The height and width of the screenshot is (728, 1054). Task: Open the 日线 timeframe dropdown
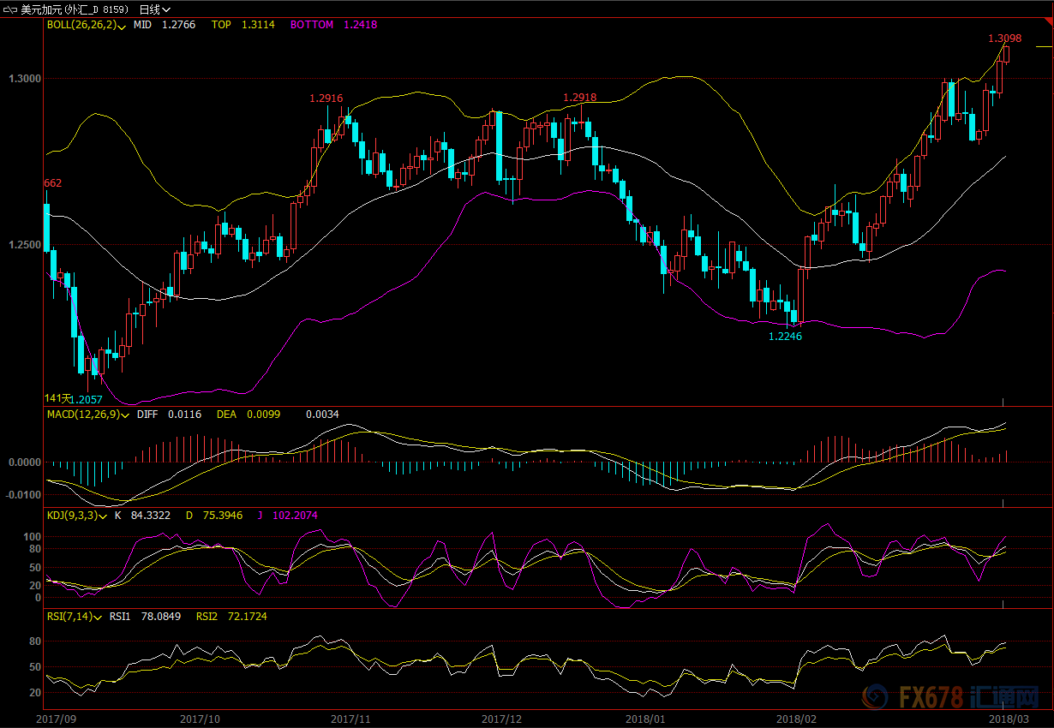pos(154,9)
